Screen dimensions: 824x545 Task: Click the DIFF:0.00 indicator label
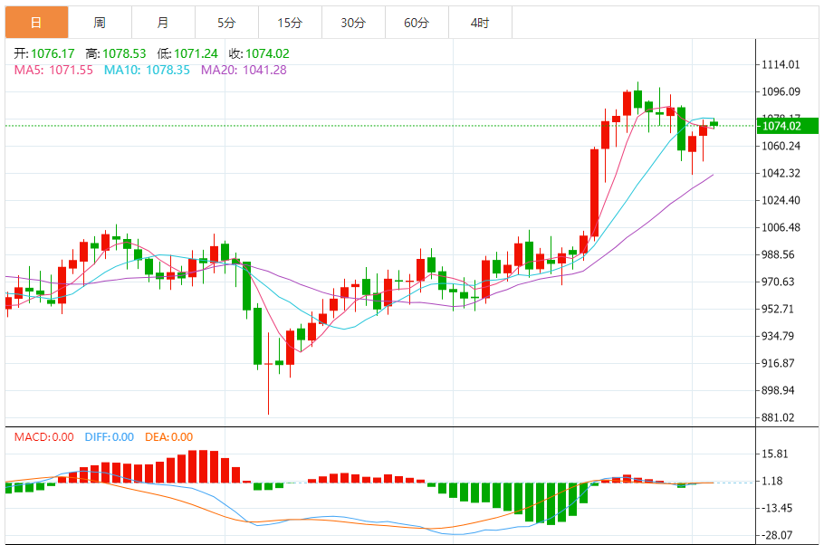[110, 436]
